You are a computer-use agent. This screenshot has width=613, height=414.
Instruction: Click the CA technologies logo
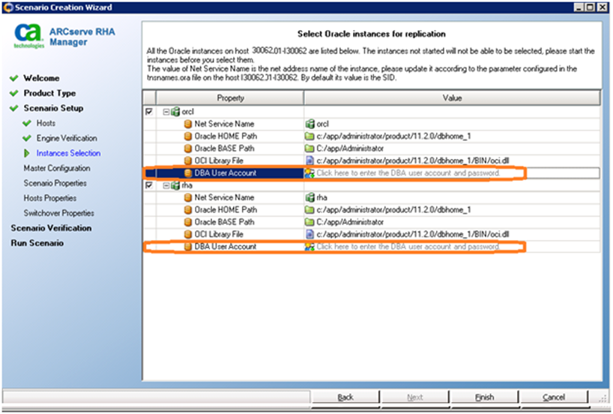click(28, 36)
